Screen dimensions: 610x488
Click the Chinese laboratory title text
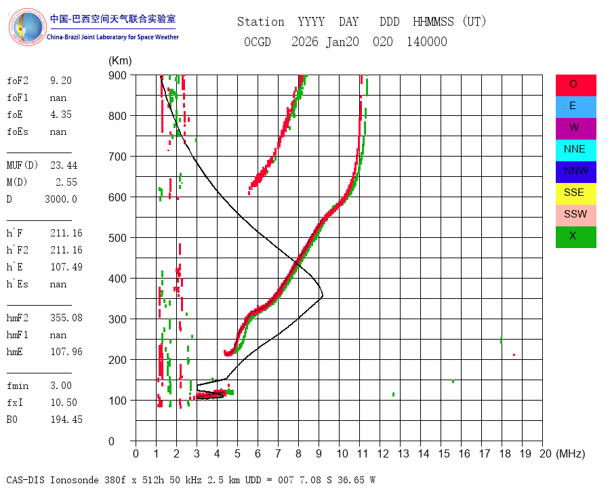[x=113, y=19]
